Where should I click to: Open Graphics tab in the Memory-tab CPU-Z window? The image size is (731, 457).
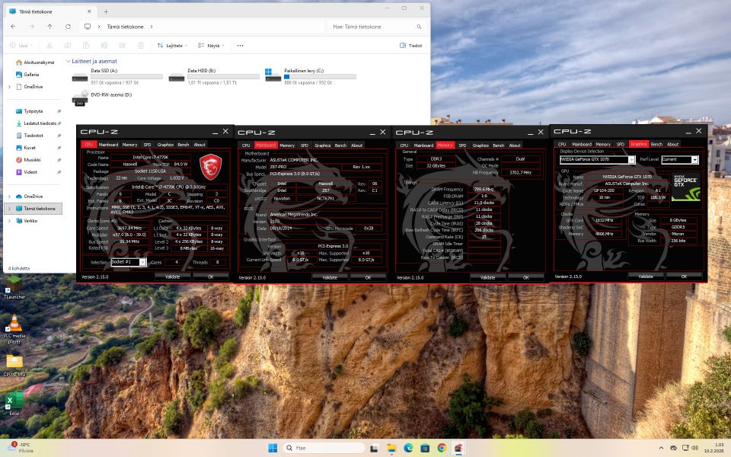coord(480,145)
